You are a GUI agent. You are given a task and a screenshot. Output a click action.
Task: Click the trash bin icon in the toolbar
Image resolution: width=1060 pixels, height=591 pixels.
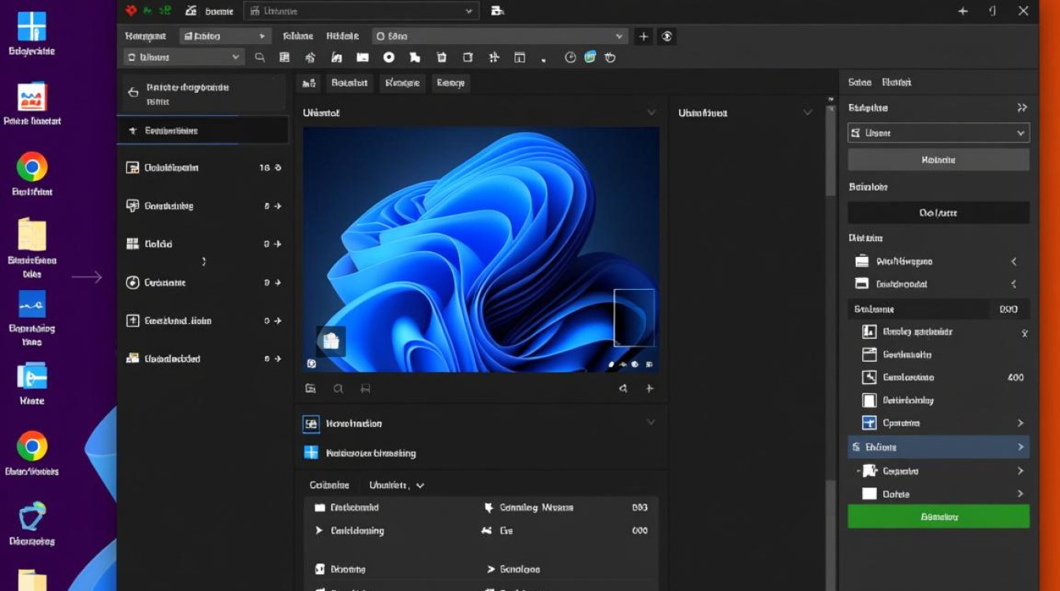[442, 58]
